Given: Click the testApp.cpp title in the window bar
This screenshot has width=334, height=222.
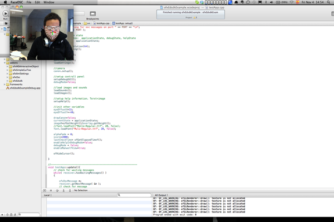Looking at the screenshot, I should (x=215, y=7).
